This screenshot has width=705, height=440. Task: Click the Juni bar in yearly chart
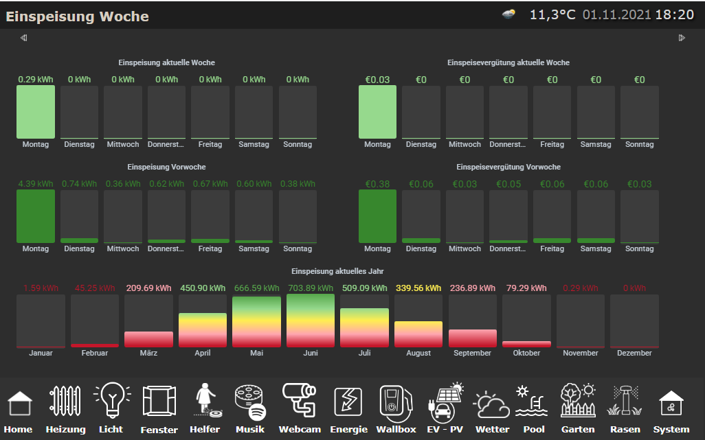click(x=311, y=321)
